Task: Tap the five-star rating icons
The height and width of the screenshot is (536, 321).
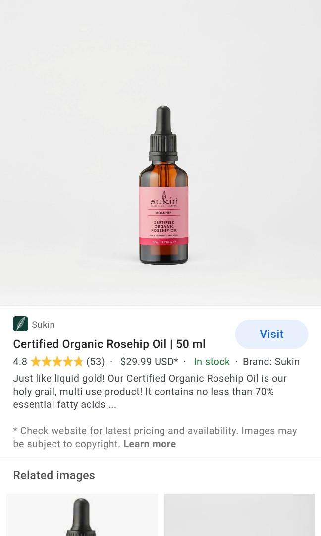Action: (56, 362)
